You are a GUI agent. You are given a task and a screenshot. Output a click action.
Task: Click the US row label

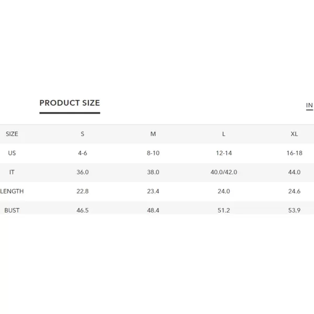(12, 153)
